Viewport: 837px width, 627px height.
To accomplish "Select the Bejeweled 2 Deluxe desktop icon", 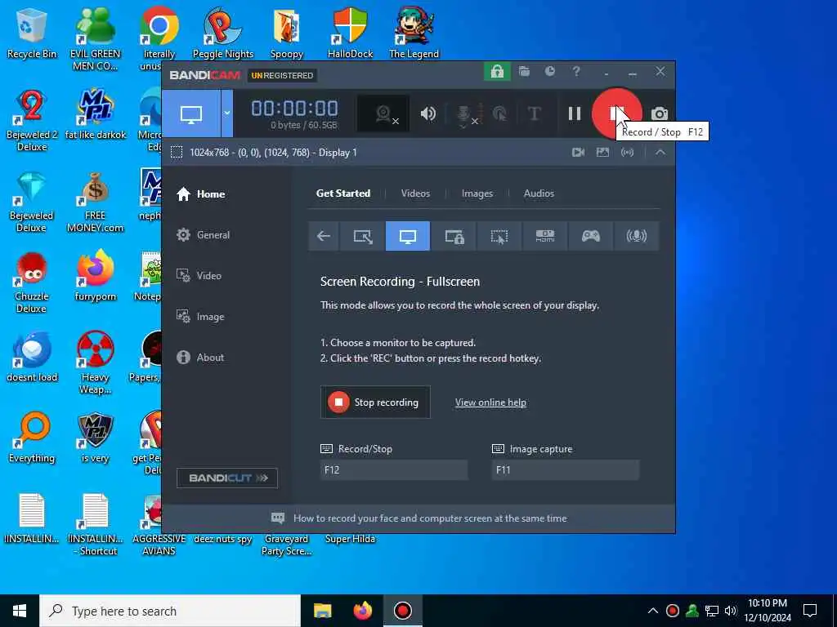I will (x=32, y=121).
